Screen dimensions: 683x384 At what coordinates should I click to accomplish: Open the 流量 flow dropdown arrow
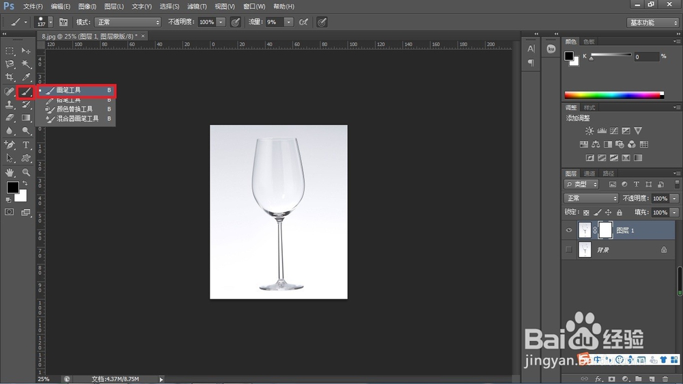(x=288, y=22)
